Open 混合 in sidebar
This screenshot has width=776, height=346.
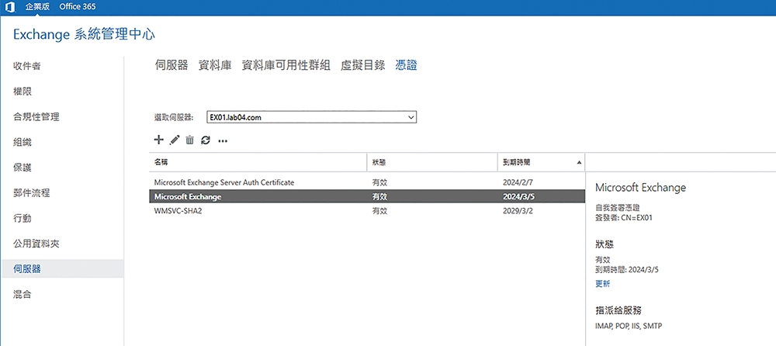[x=23, y=295]
